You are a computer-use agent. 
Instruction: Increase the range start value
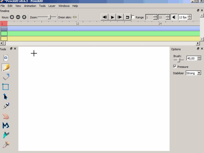pyautogui.click(x=155, y=16)
